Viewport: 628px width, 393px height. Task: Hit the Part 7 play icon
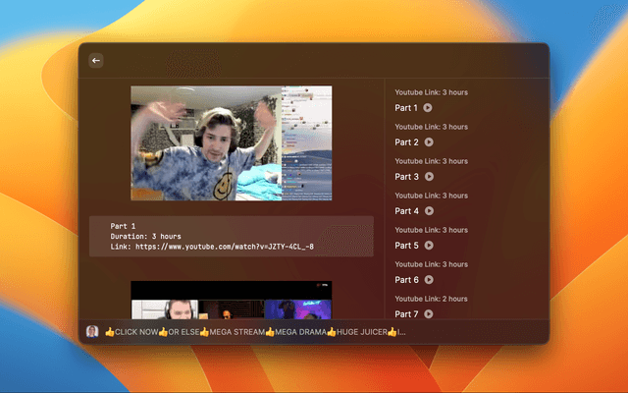(428, 313)
